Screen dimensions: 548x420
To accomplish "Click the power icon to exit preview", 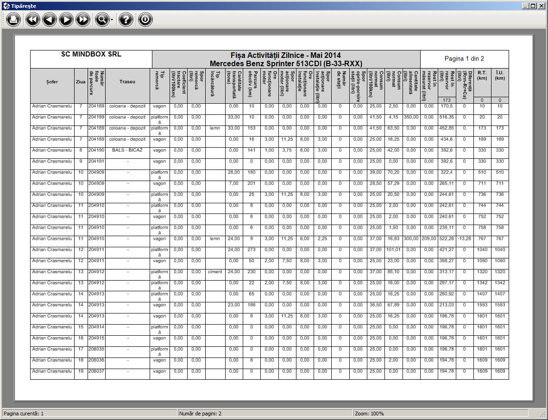I will pyautogui.click(x=145, y=19).
